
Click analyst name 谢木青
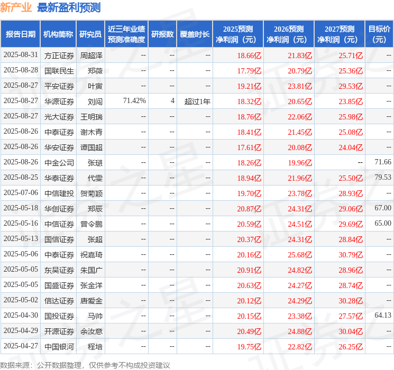point(91,132)
